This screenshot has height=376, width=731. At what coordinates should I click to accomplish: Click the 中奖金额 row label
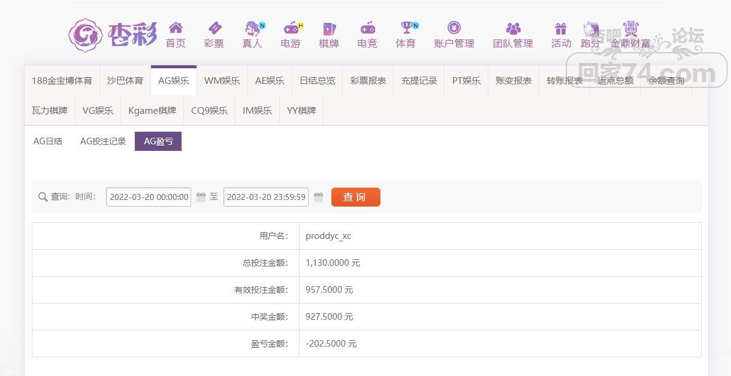click(270, 317)
